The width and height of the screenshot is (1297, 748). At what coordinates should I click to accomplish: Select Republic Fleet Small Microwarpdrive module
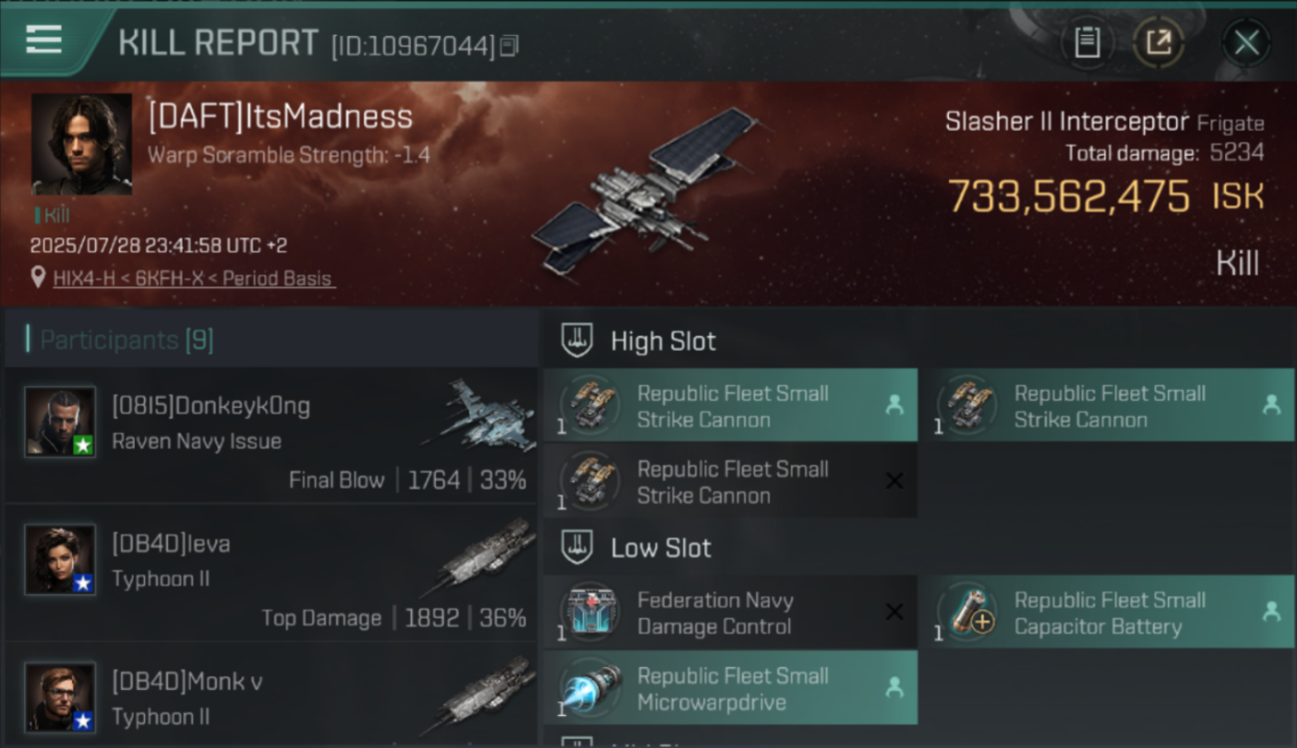pyautogui.click(x=730, y=688)
